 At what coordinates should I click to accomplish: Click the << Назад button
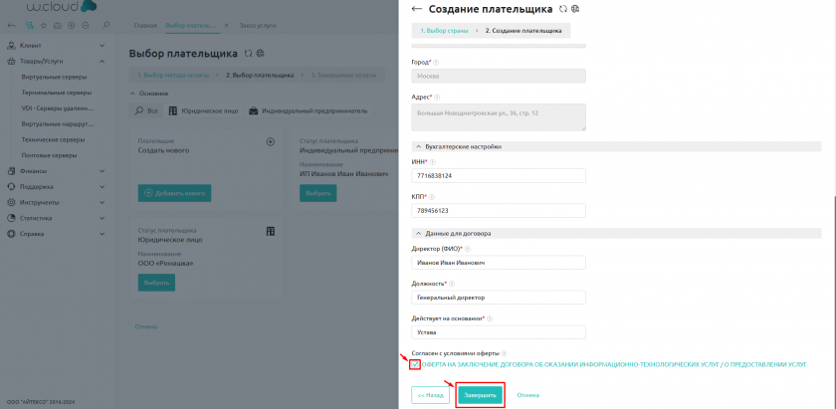pos(430,395)
